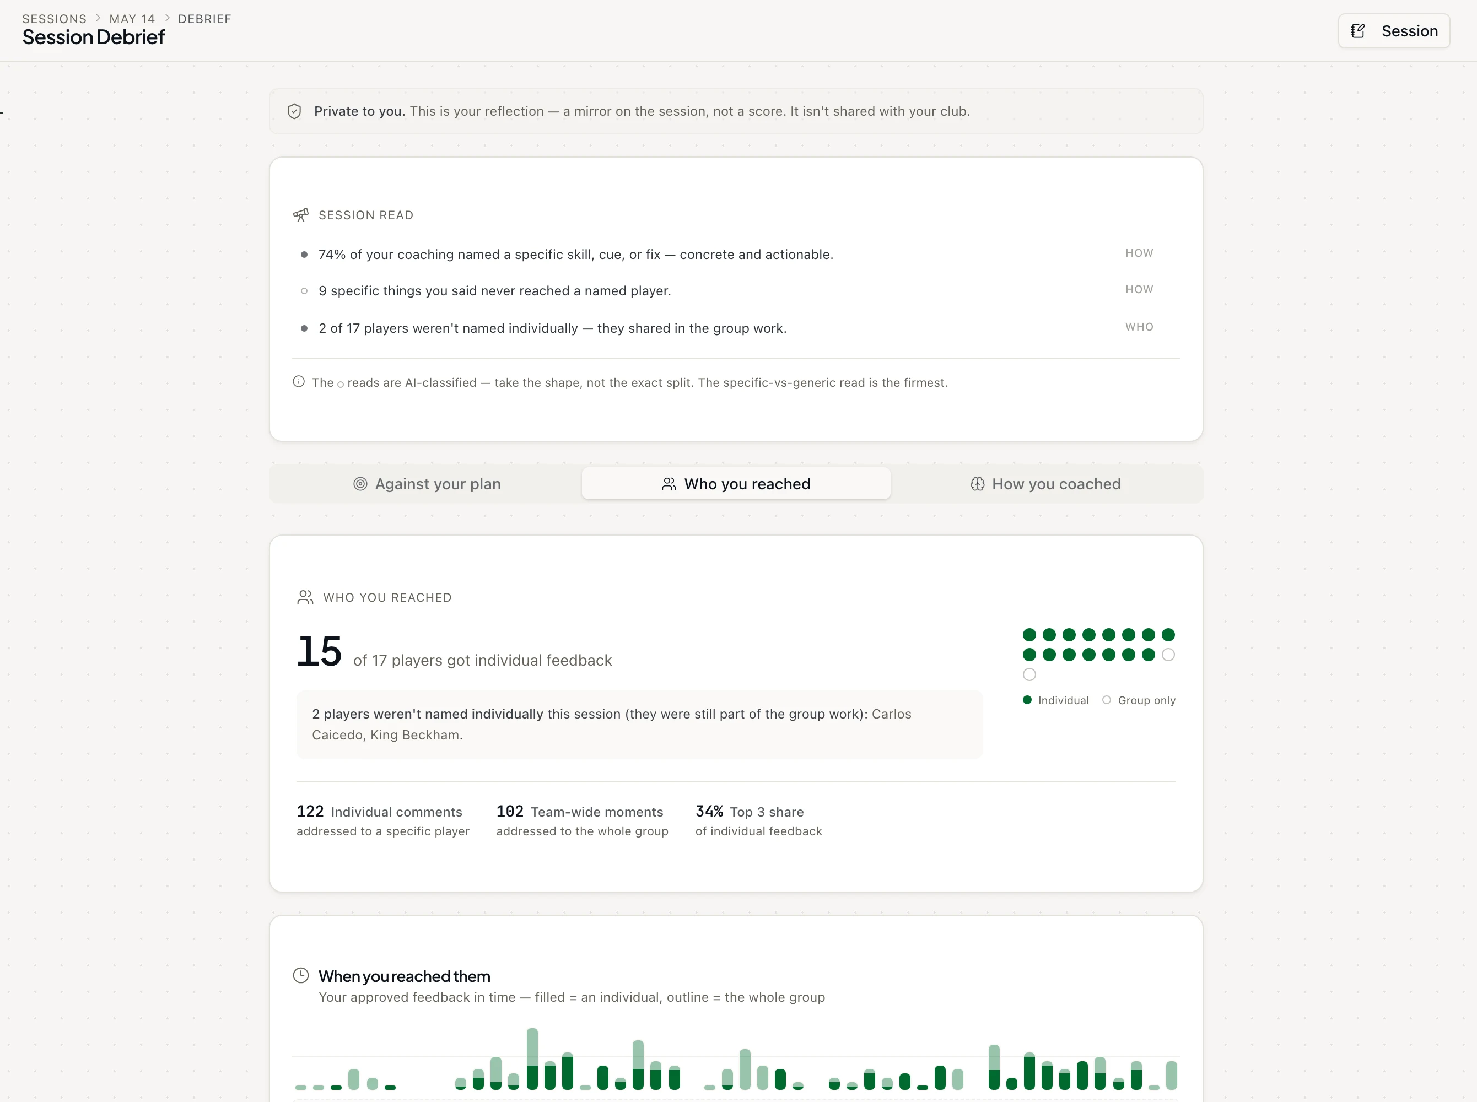Click the tallest bar in the feedback timeline
Image resolution: width=1477 pixels, height=1102 pixels.
pos(532,1058)
